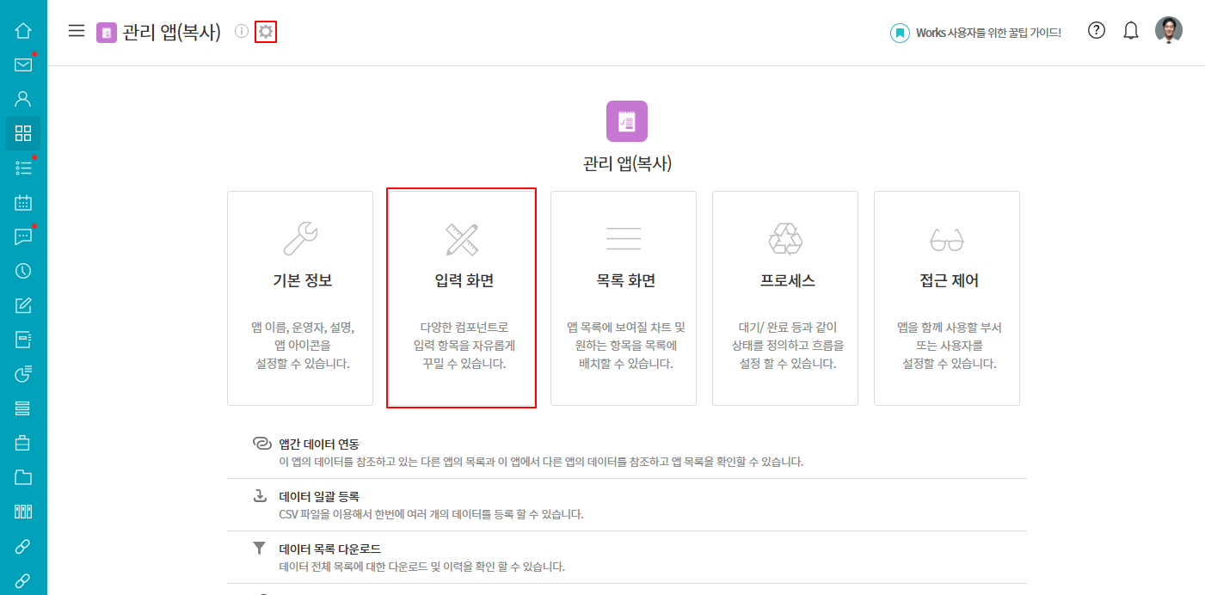The height and width of the screenshot is (595, 1205).
Task: Open the 기본 정보 settings card
Action: point(300,297)
